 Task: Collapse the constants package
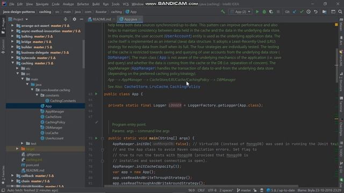point(37,95)
